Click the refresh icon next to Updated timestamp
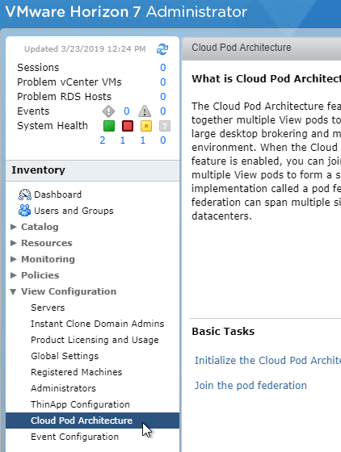The width and height of the screenshot is (341, 452). (x=162, y=49)
